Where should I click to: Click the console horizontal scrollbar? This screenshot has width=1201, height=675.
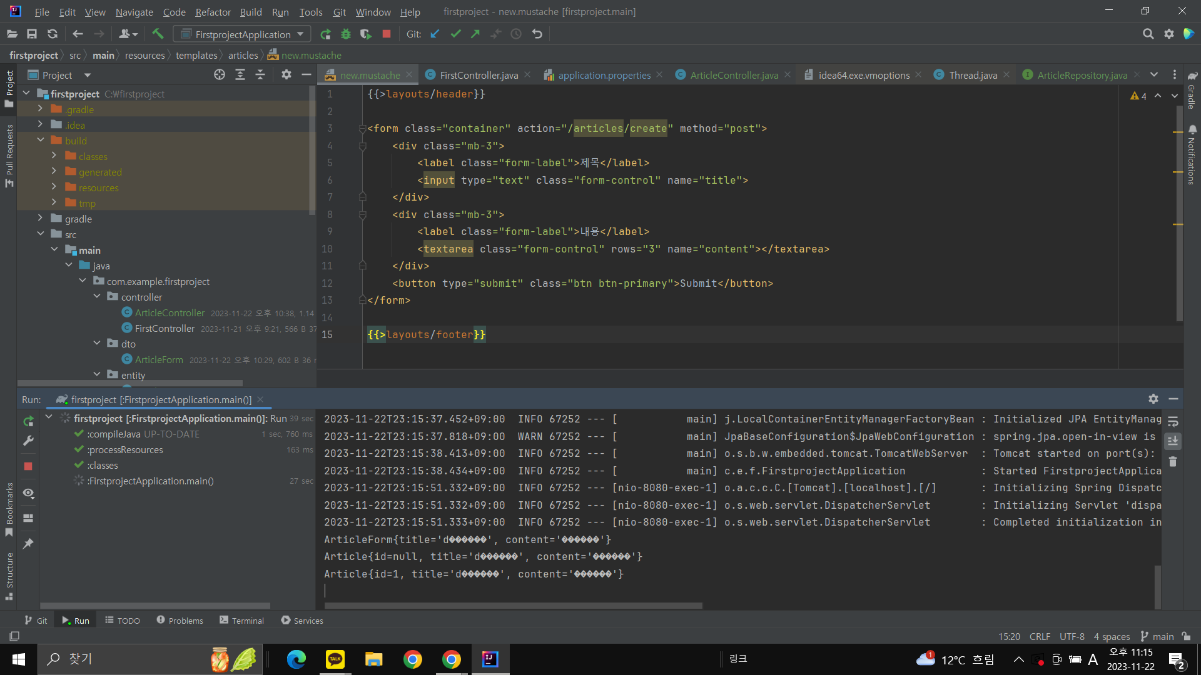513,605
